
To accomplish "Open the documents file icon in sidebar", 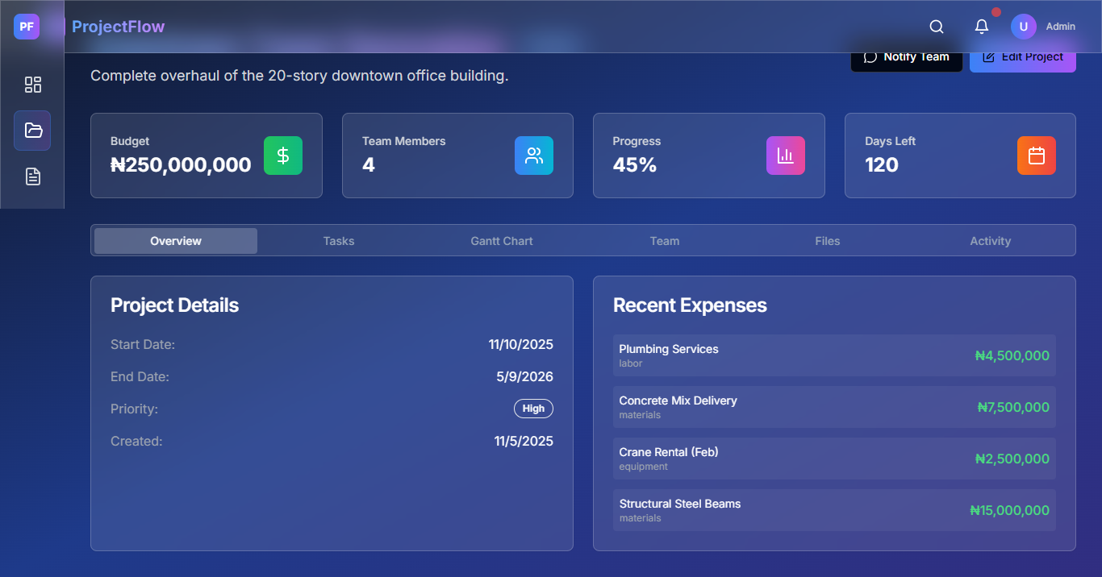I will (33, 176).
